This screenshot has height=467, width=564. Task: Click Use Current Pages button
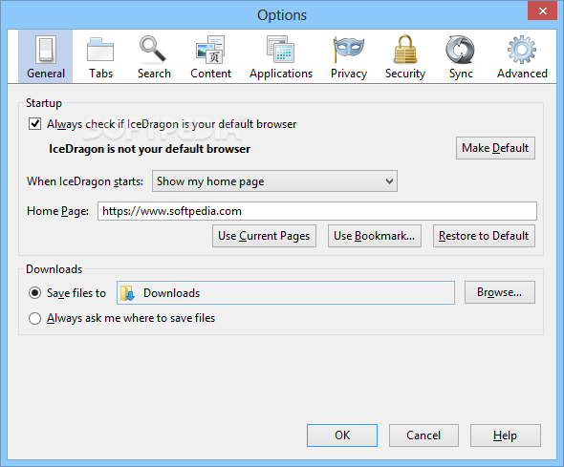coord(264,236)
